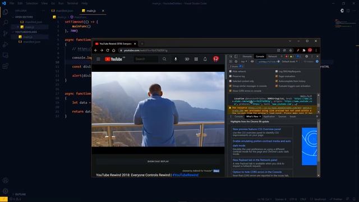Toggle Preserve log checkbox
Image resolution: width=359 pixels, height=202 pixels.
pos(231,76)
